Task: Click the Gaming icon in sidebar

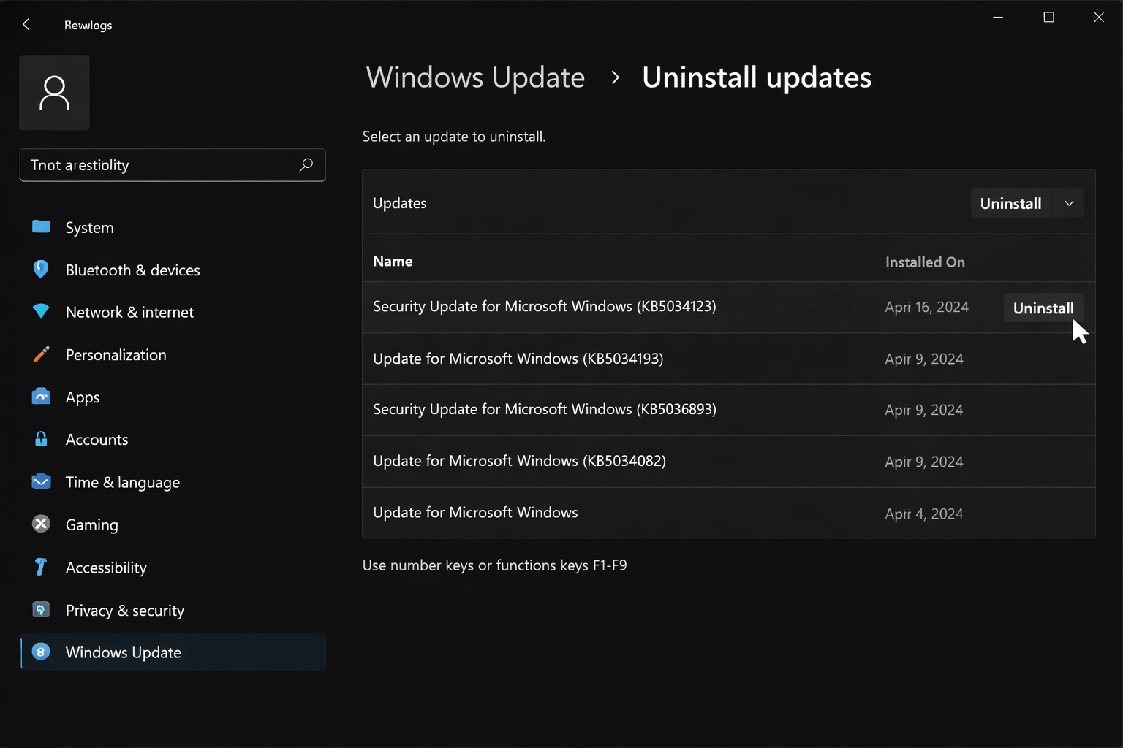Action: click(41, 524)
